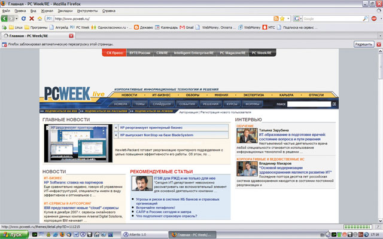Screen dimensions: 383x239
Task: Open the КАРЬЕРА site menu item
Action: coord(286,95)
